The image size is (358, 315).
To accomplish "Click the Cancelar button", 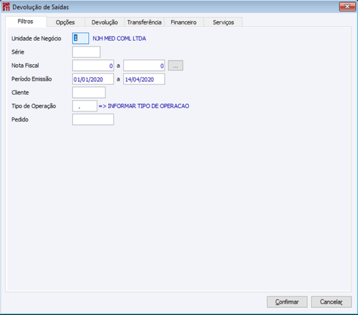I will pos(332,302).
